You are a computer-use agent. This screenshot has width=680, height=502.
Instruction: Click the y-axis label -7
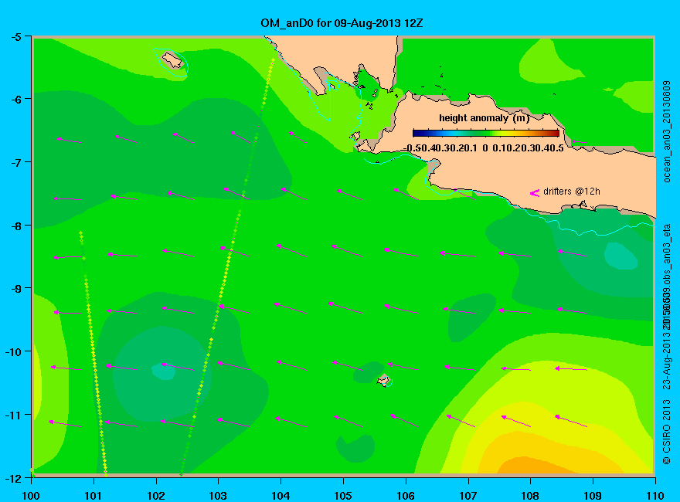pyautogui.click(x=15, y=162)
